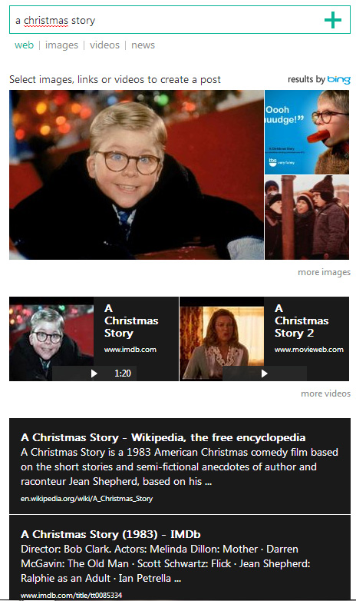Screen dimensions: 356x601
Task: Switch to the images tab
Action: coord(61,45)
